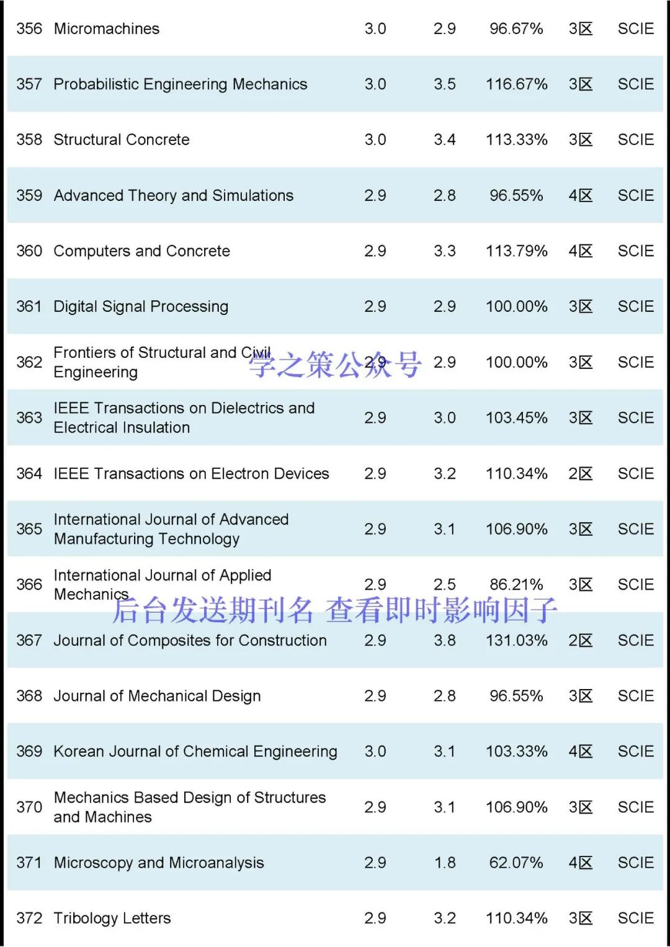Image resolution: width=670 pixels, height=947 pixels.
Task: Open Korean Journal of Chemical Engineering
Action: click(x=195, y=752)
